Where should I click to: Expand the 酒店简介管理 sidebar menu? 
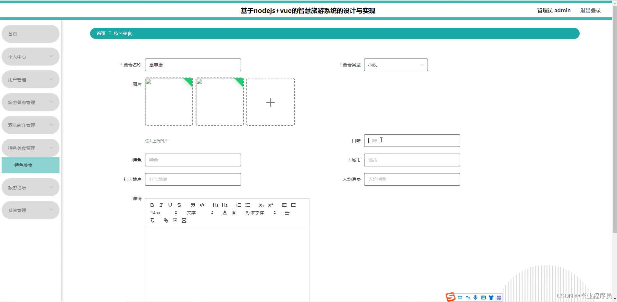pyautogui.click(x=31, y=125)
